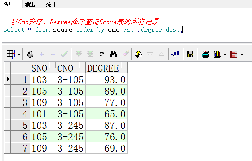Click the DEGREE column sort box
This screenshot has width=252, height=161.
point(124,66)
